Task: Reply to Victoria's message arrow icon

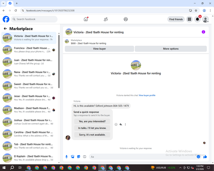Action: (x=121, y=124)
